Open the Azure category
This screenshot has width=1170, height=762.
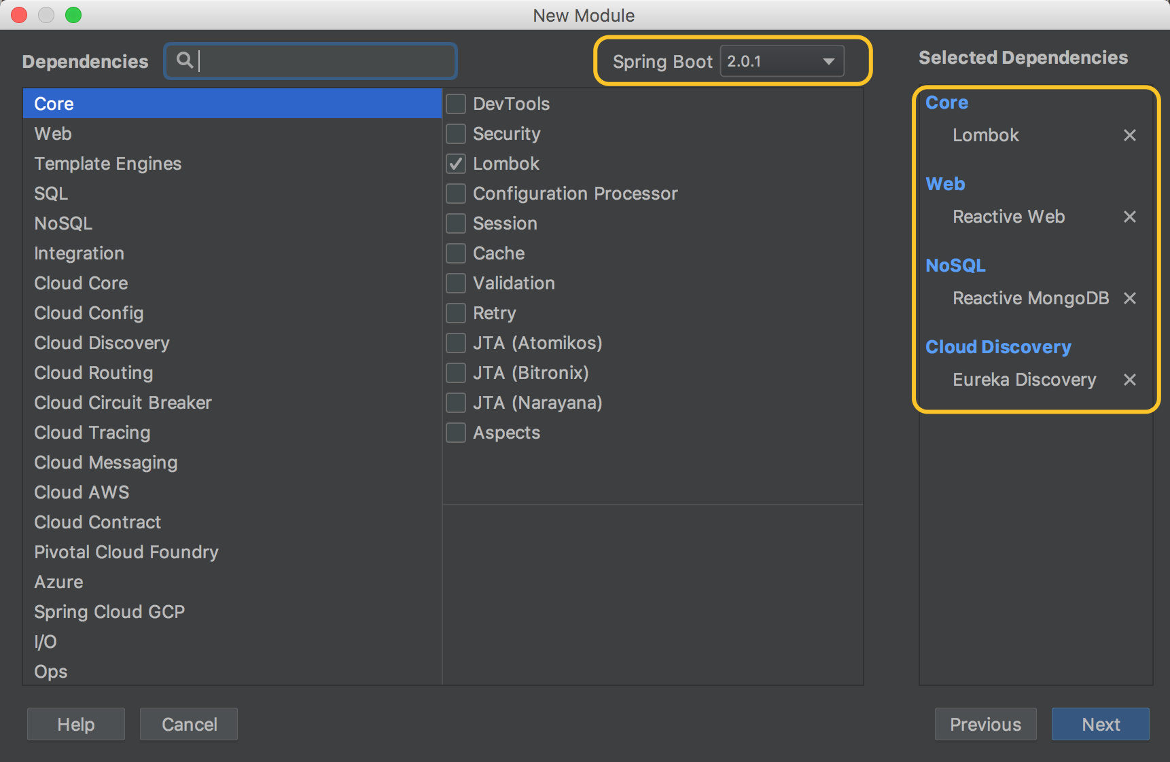click(232, 582)
